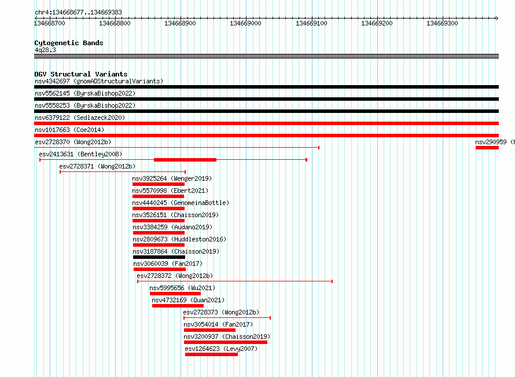Click the partially visible nsv290959 label
The image size is (515, 377).
pyautogui.click(x=495, y=142)
